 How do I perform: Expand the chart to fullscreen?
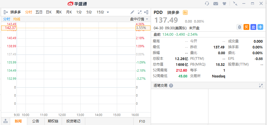point(139,12)
